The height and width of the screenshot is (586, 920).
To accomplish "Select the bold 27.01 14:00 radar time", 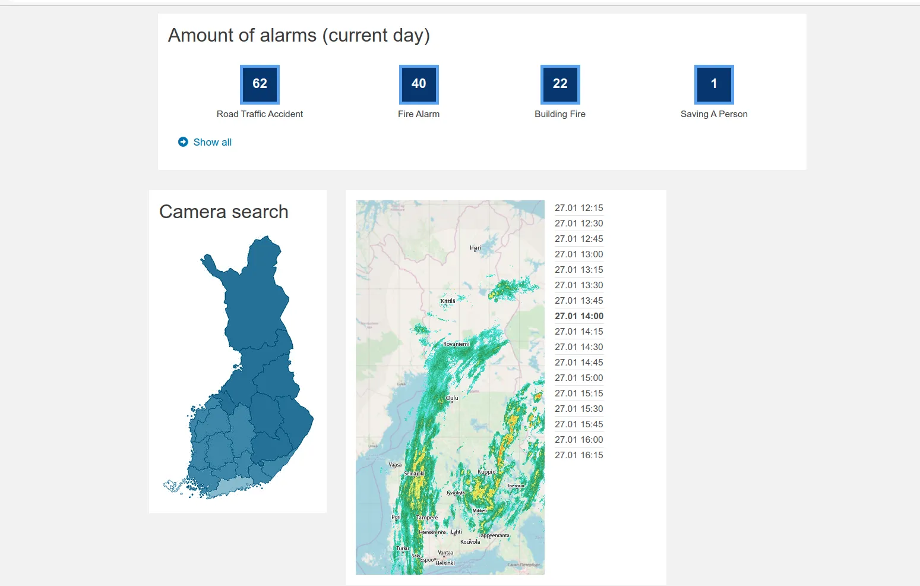I will 579,316.
